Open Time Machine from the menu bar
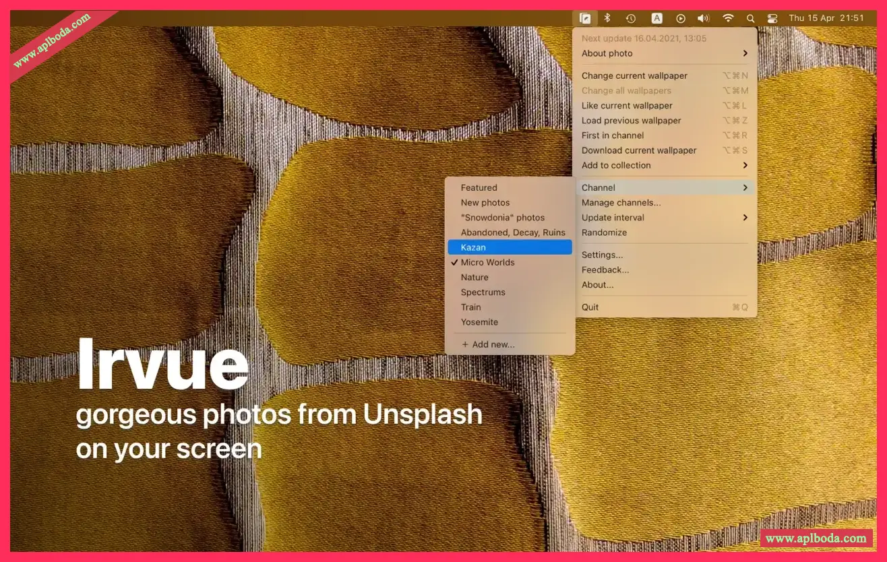 (x=631, y=19)
